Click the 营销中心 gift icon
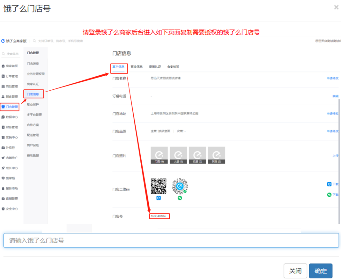 click(x=3, y=137)
